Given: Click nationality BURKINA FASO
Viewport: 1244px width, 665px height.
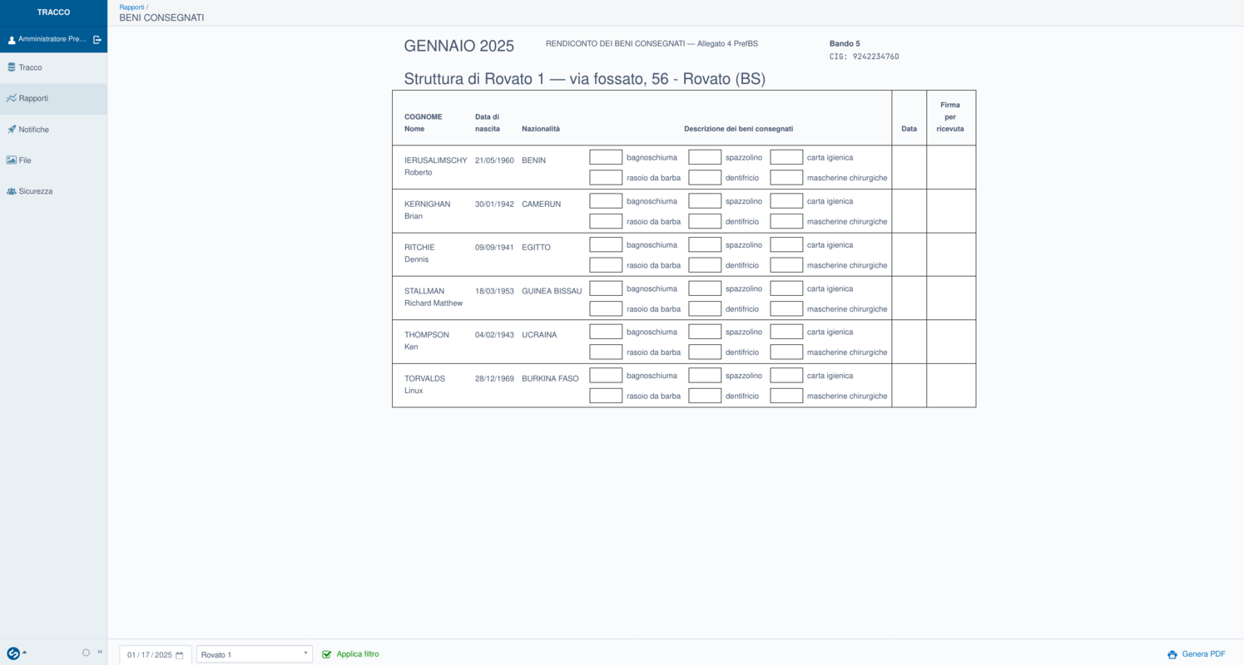Looking at the screenshot, I should pos(550,378).
